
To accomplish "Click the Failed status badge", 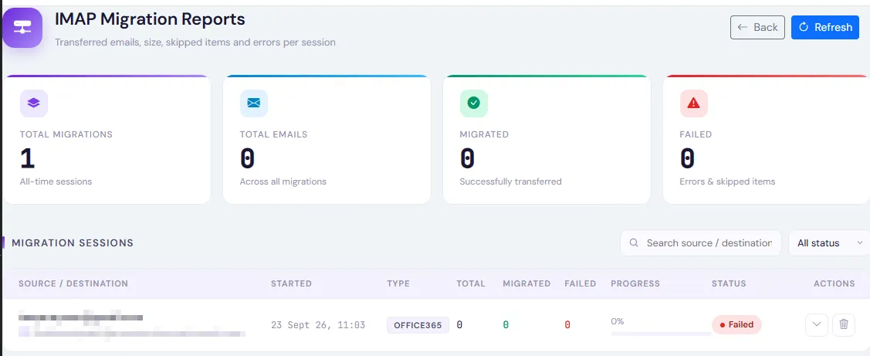I will [736, 325].
